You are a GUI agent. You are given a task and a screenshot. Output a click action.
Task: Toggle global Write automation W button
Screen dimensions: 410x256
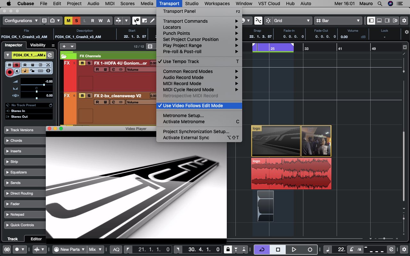(101, 20)
